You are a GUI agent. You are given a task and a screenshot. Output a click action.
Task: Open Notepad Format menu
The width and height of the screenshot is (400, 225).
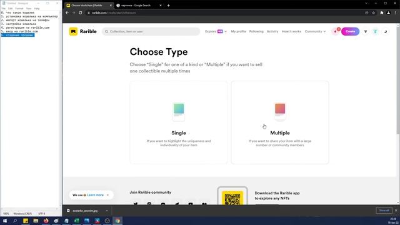19,8
